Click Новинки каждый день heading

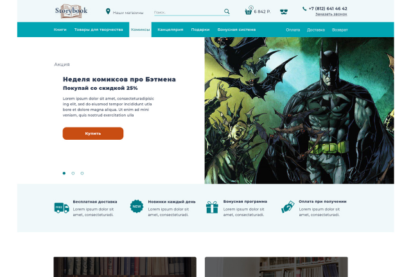(x=171, y=201)
